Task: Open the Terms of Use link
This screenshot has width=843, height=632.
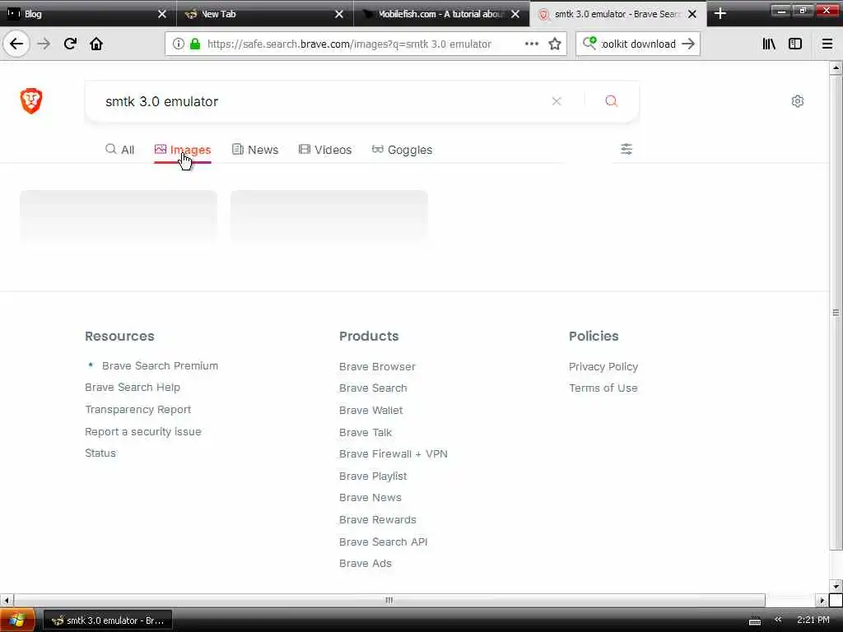Action: pyautogui.click(x=603, y=388)
